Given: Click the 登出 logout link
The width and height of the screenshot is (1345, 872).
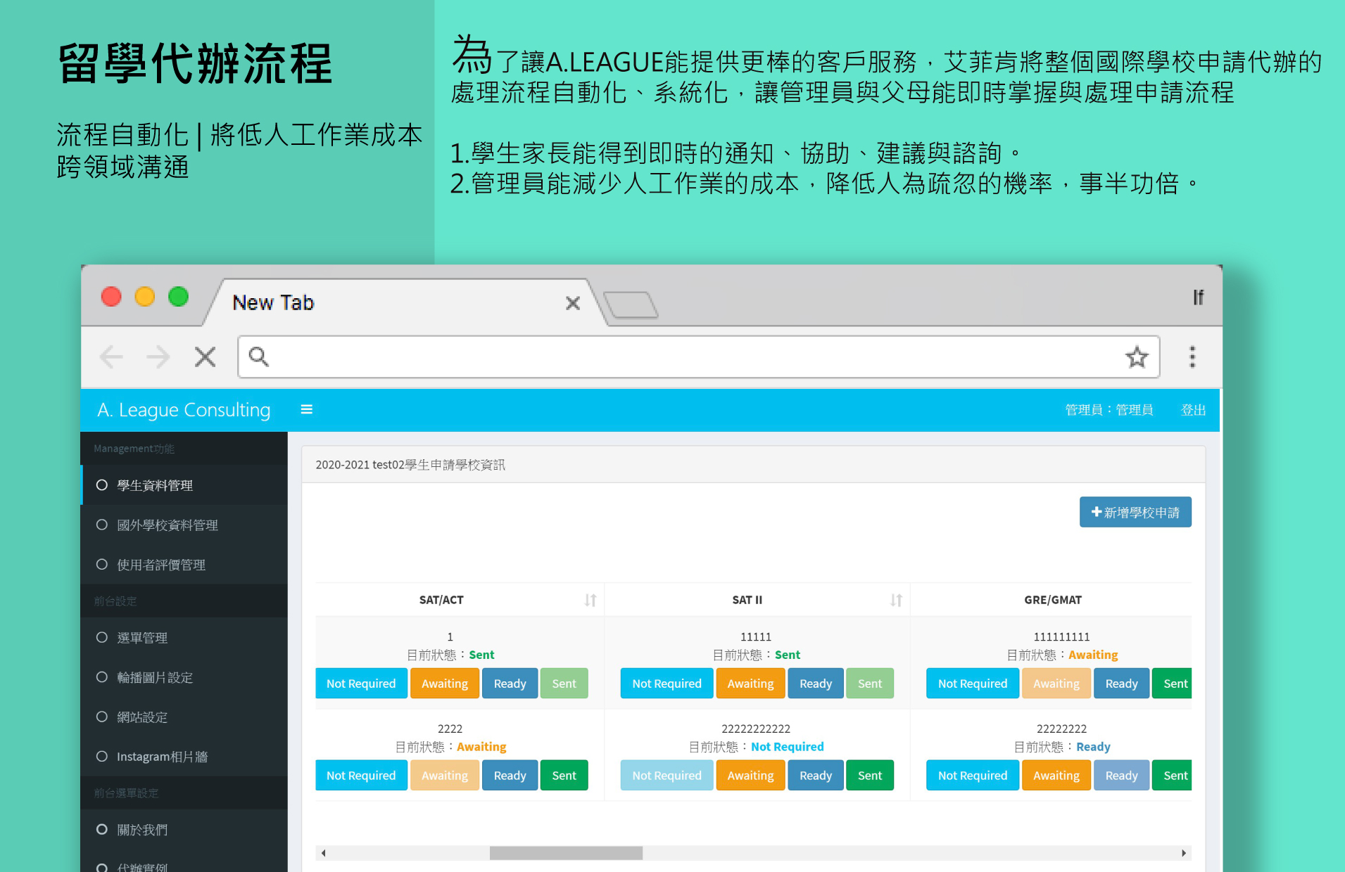Looking at the screenshot, I should pos(1193,410).
